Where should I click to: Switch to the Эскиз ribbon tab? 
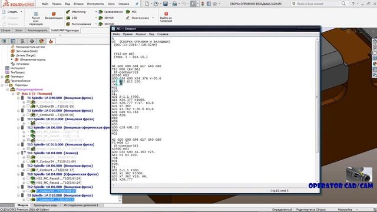(19, 30)
